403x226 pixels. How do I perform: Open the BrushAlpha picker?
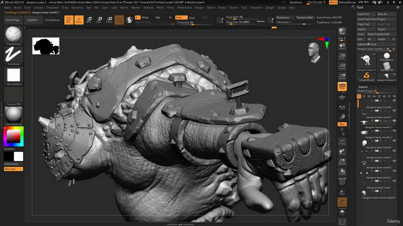(13, 76)
